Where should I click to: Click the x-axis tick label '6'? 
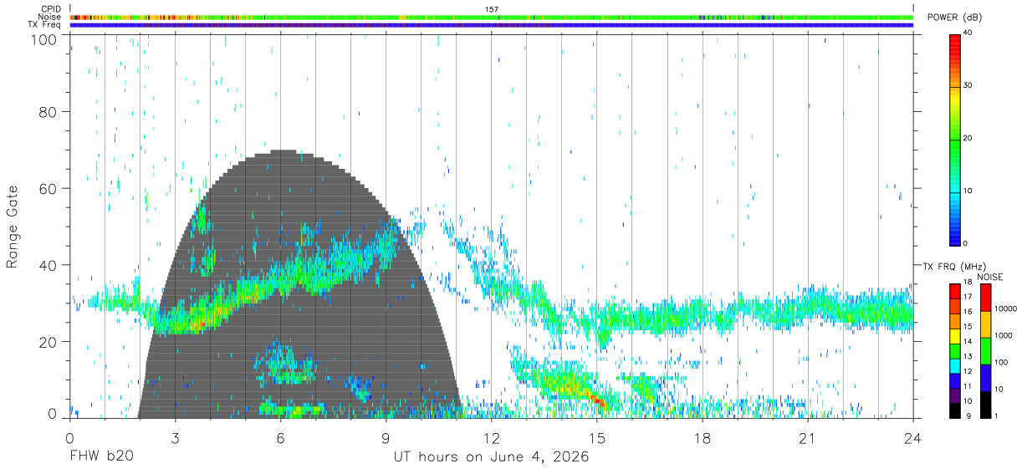click(280, 438)
